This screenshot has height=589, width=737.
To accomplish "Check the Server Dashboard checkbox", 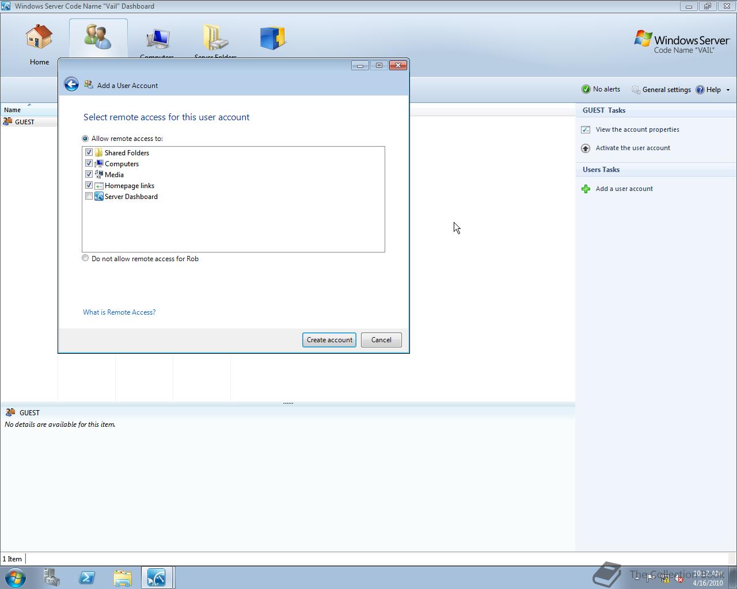I will pyautogui.click(x=89, y=196).
